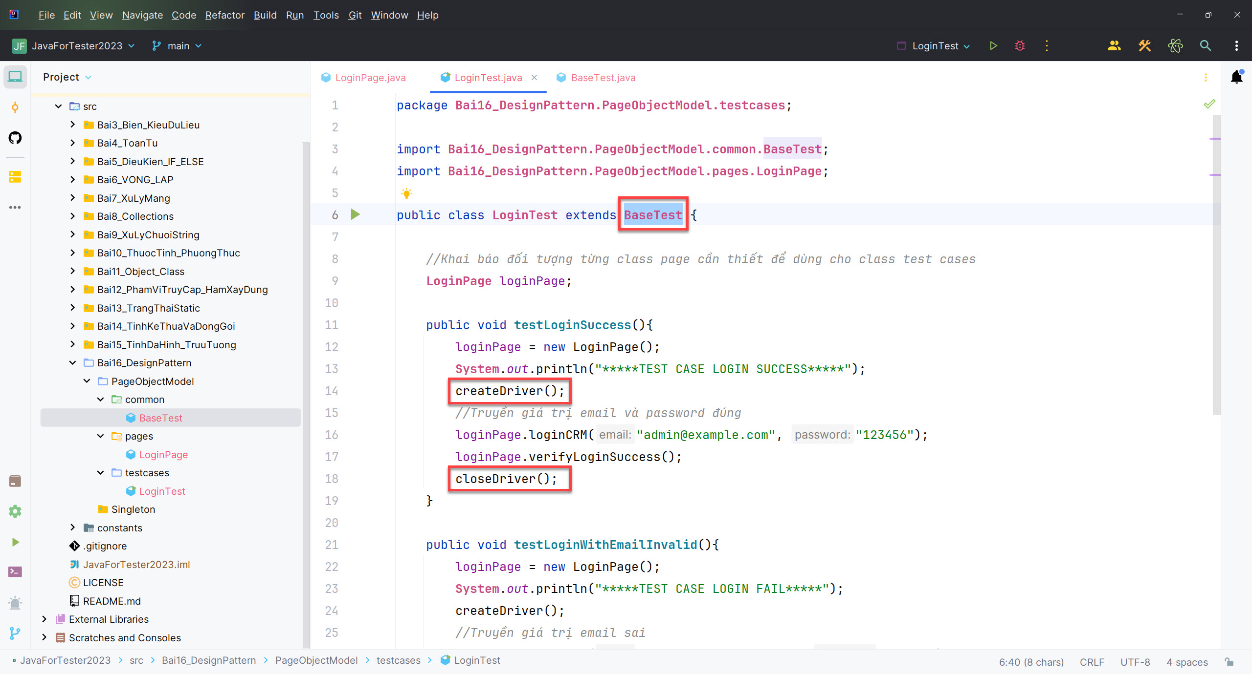Switch to the LoginPage.java tab
This screenshot has width=1252, height=674.
coord(364,78)
